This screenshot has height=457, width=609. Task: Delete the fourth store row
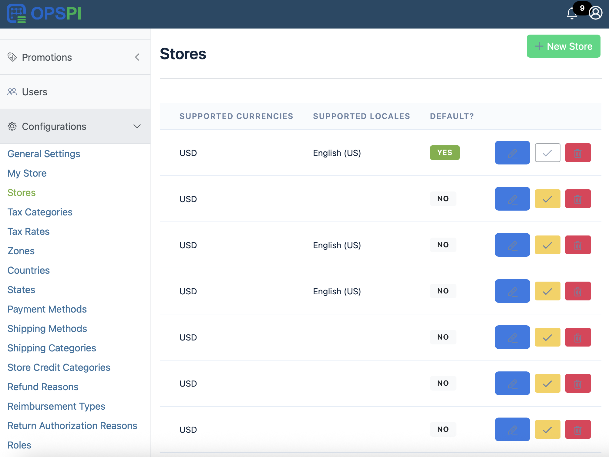[578, 291]
